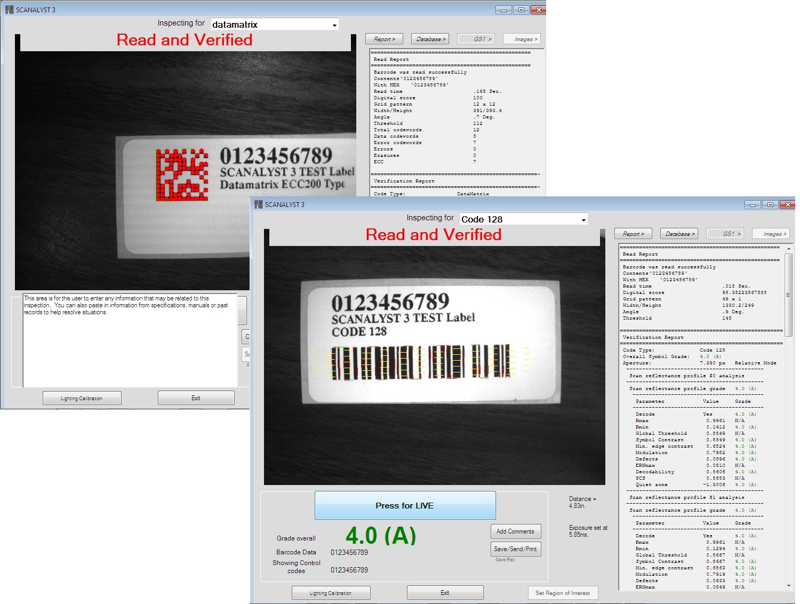Open Database in the Code 128 window
Viewport: 800px width, 604px height.
(x=679, y=234)
